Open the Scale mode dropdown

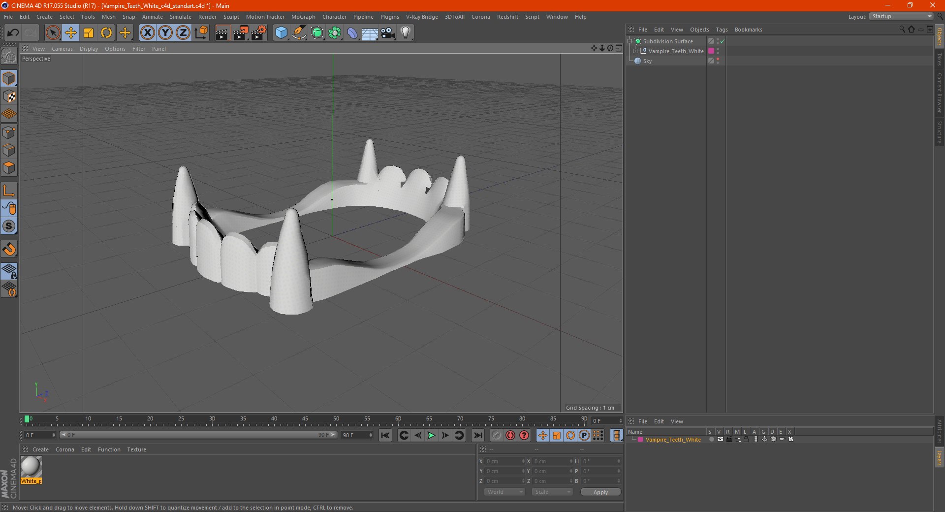552,492
